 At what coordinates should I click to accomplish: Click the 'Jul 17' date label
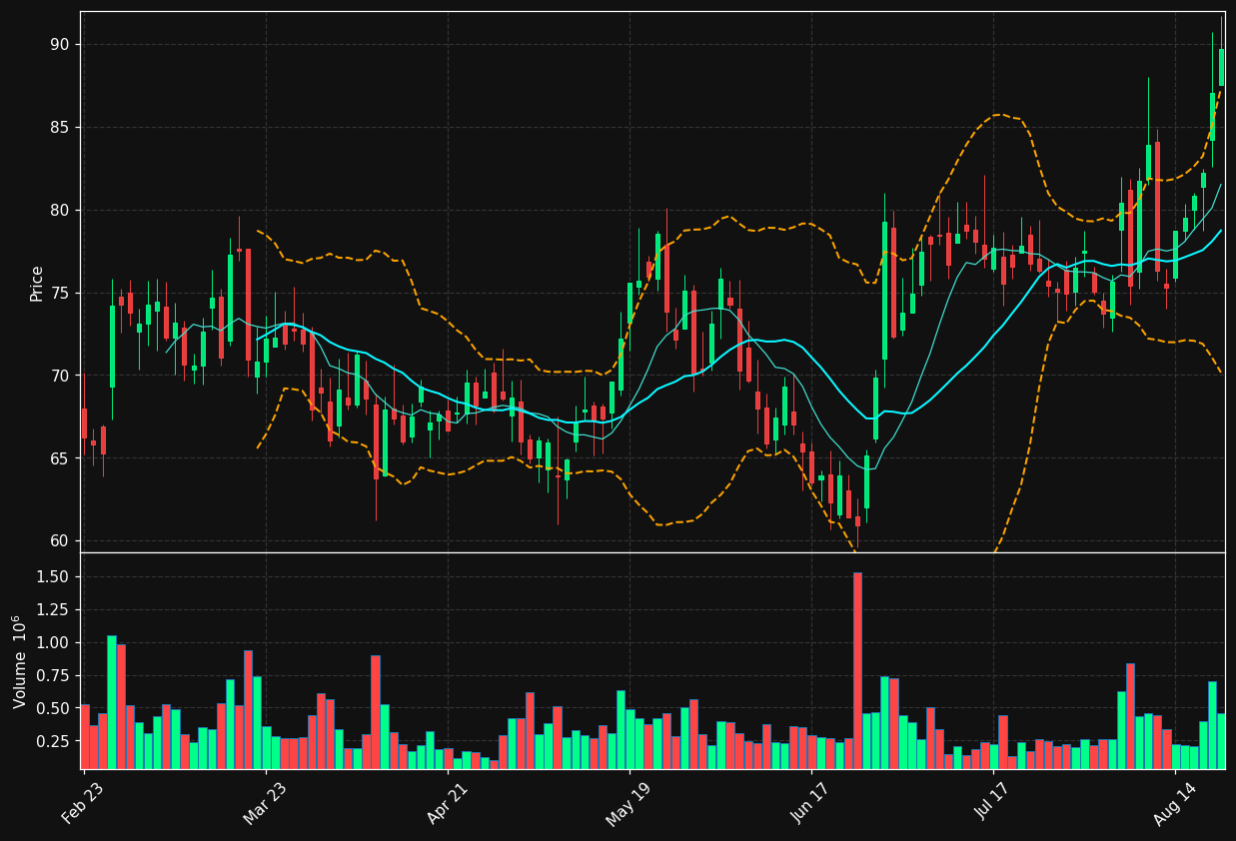[x=992, y=803]
